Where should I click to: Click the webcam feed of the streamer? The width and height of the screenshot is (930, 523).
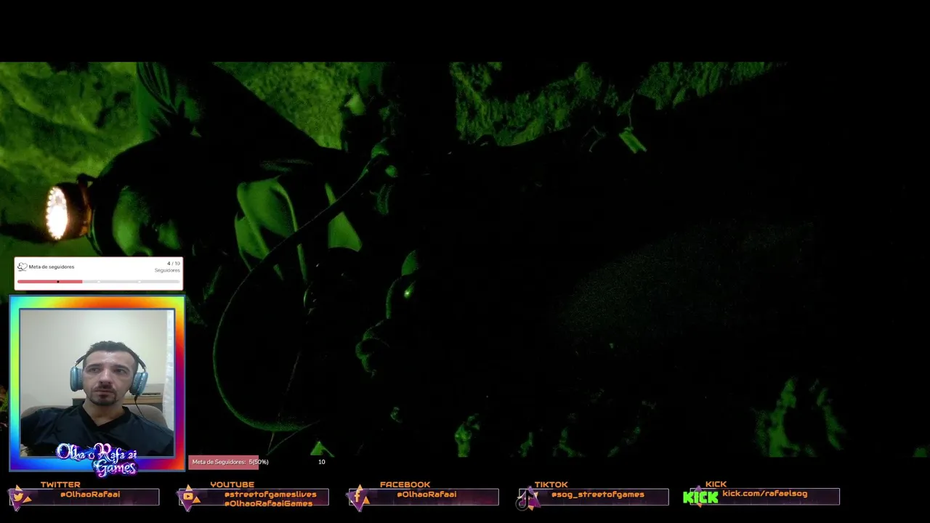[97, 383]
